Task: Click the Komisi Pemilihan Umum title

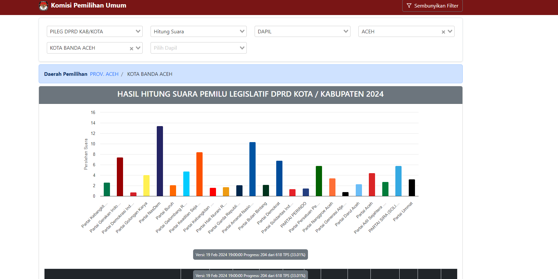Action: pyautogui.click(x=88, y=6)
